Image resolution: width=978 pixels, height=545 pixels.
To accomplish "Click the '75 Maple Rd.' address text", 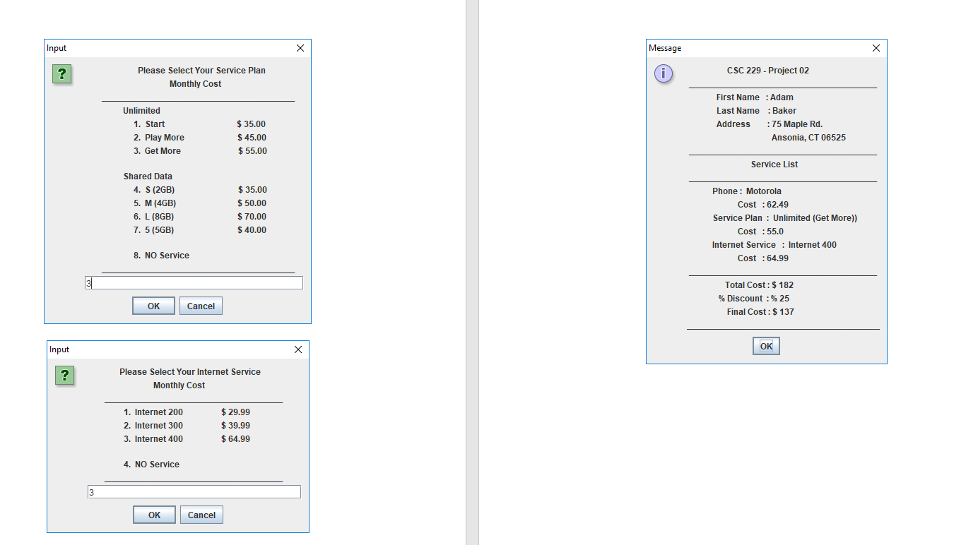I will click(797, 124).
